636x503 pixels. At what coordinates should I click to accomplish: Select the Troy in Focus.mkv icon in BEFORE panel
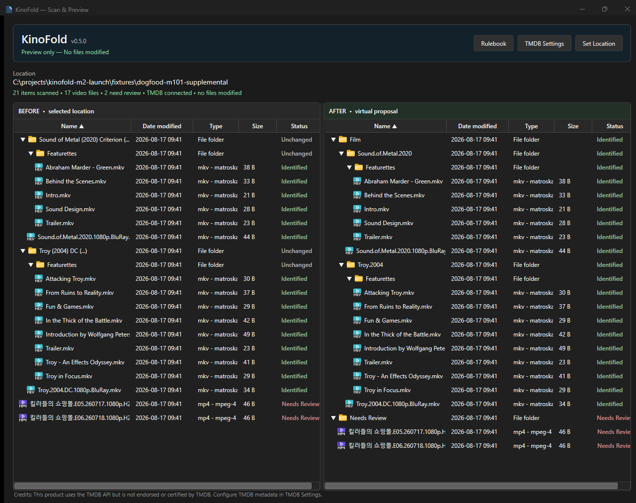coord(39,376)
